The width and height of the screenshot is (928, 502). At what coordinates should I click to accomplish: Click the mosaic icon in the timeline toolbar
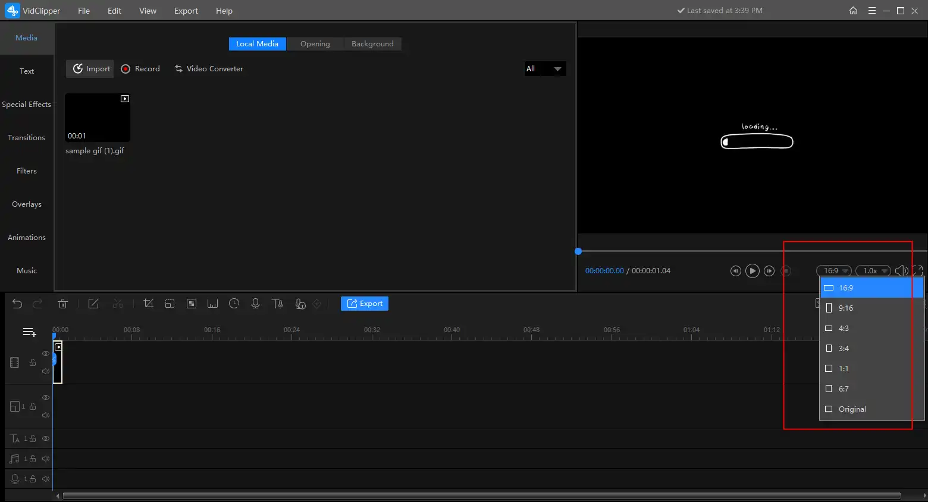192,304
